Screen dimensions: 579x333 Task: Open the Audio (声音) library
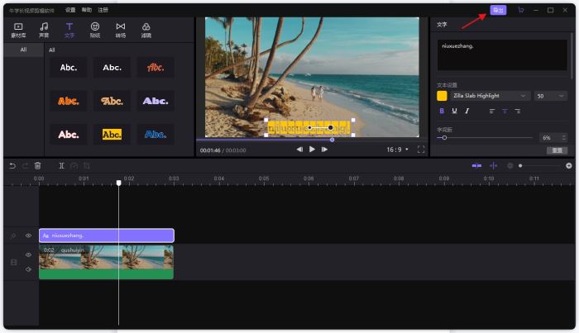tap(44, 30)
